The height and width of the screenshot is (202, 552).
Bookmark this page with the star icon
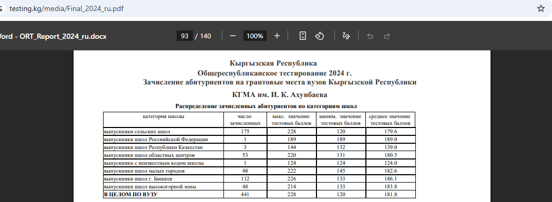click(541, 8)
